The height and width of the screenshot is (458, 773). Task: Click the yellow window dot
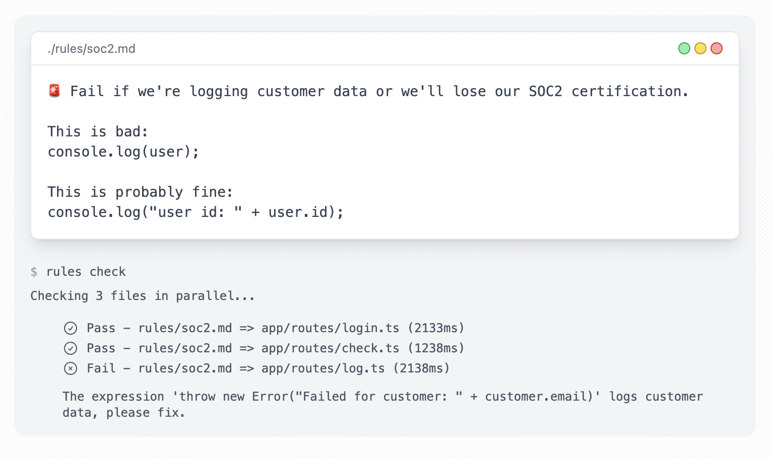click(x=700, y=48)
